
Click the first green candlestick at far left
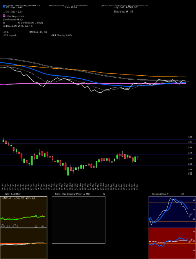3,140
